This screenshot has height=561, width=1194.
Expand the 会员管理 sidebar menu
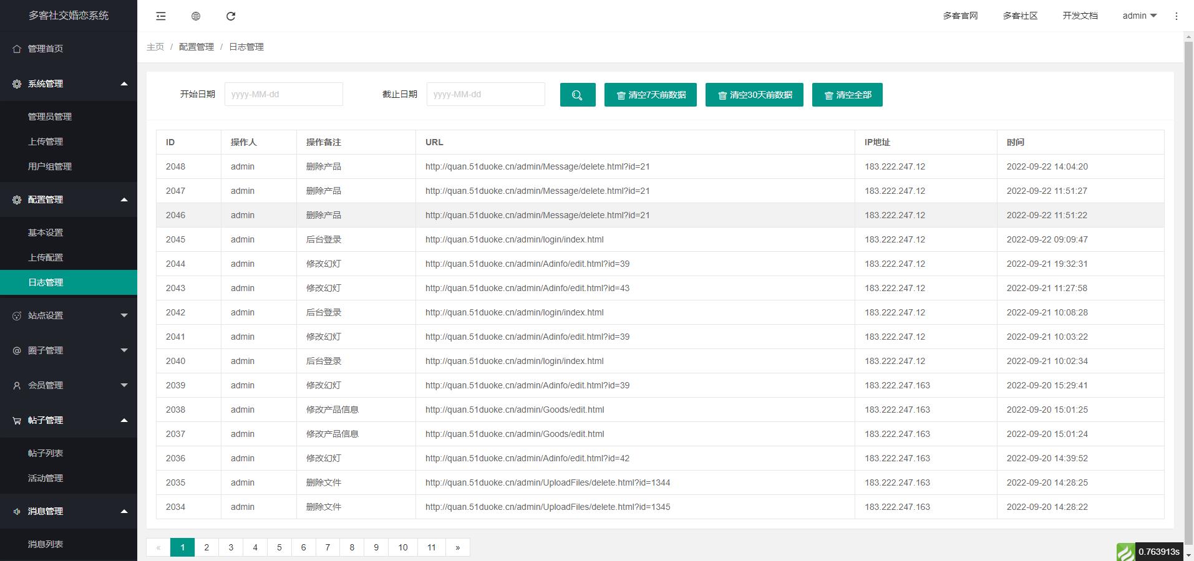pos(69,385)
